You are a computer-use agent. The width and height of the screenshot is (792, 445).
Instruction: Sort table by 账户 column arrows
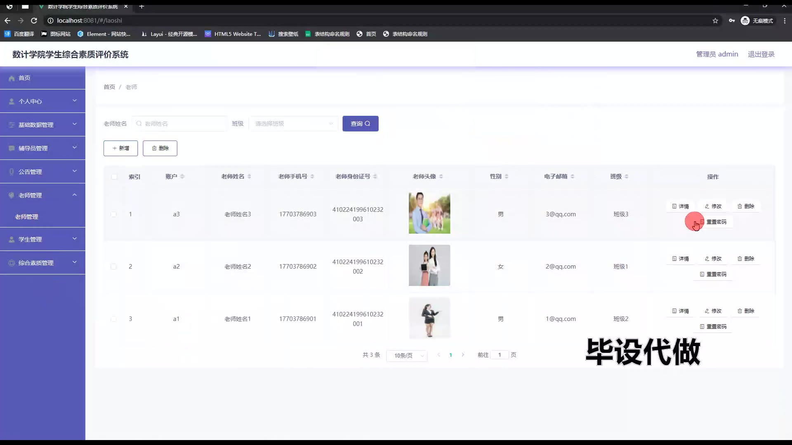coord(182,176)
